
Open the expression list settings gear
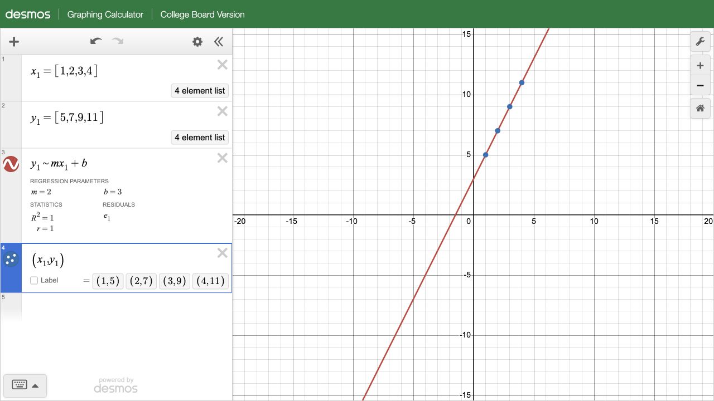click(x=197, y=42)
